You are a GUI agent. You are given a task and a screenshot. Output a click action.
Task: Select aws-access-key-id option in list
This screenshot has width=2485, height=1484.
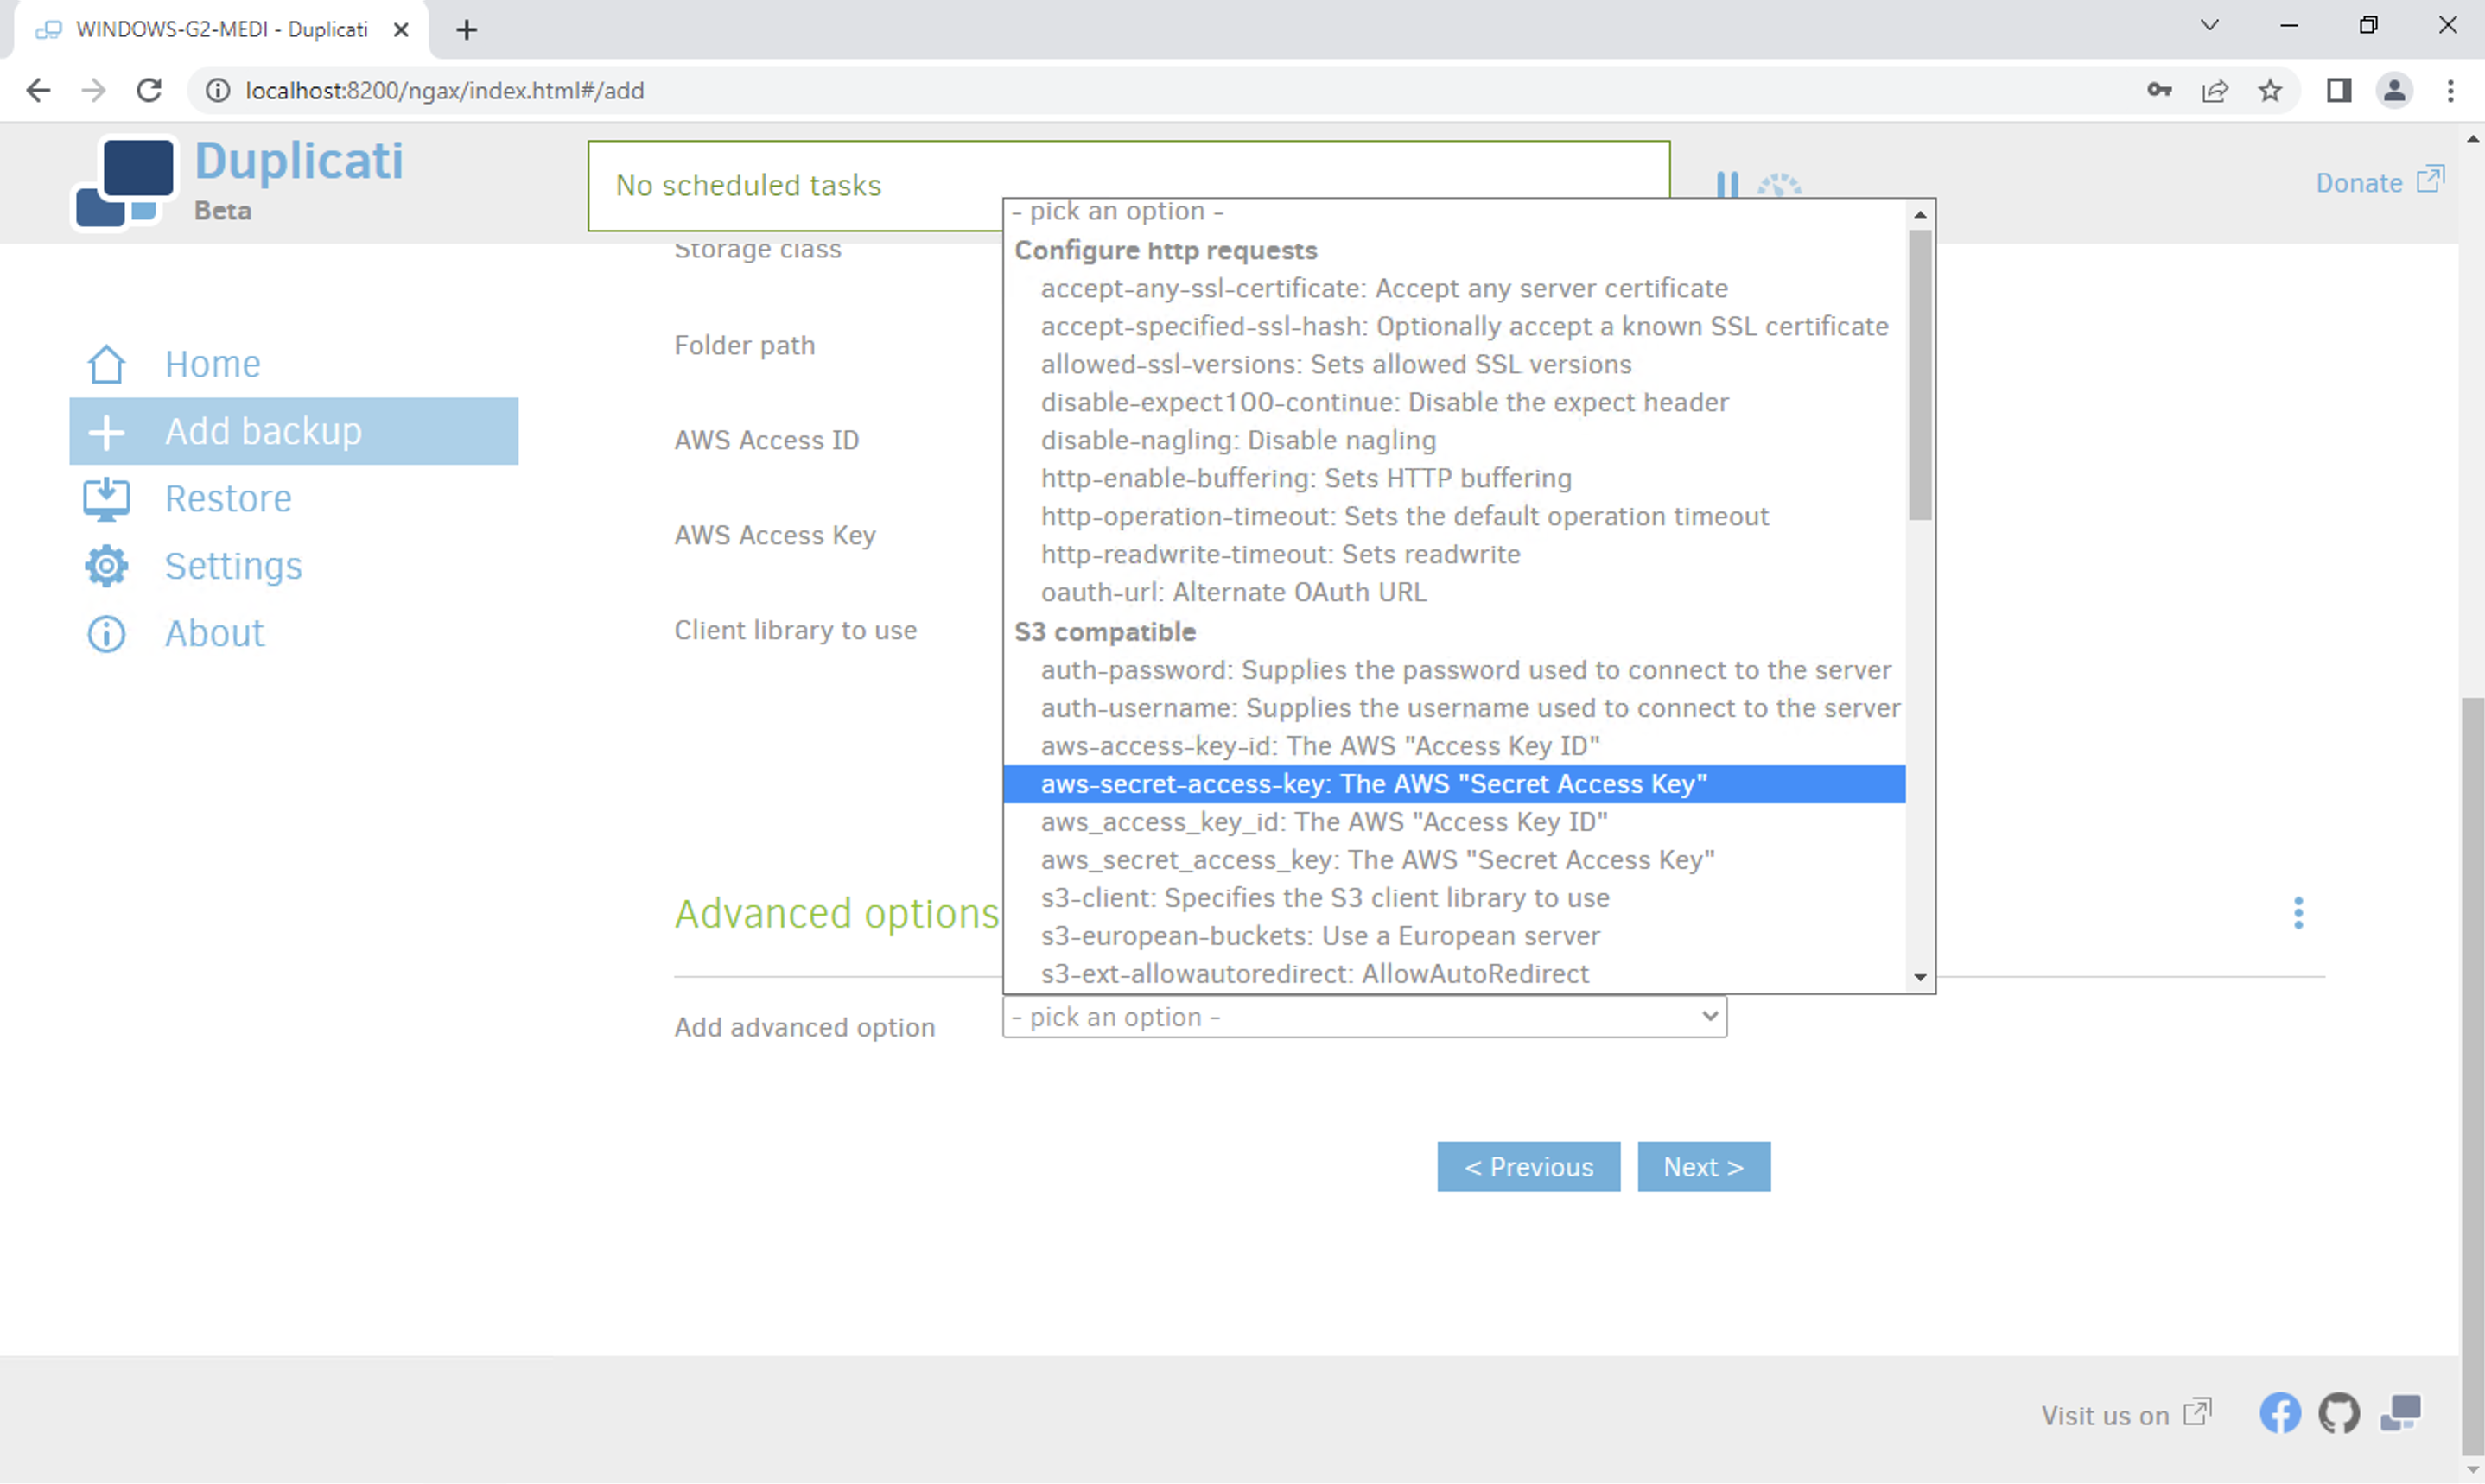coord(1319,746)
